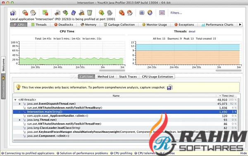Click the CPU Time chart horizontal scrollbar
Viewport: 248px width, 156px height.
(x=112, y=71)
